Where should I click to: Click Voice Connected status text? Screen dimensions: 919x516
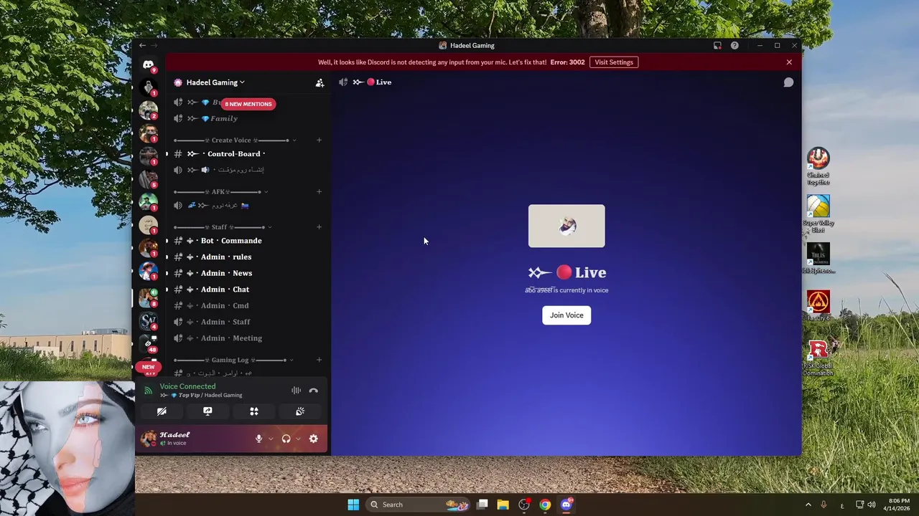[x=187, y=386]
